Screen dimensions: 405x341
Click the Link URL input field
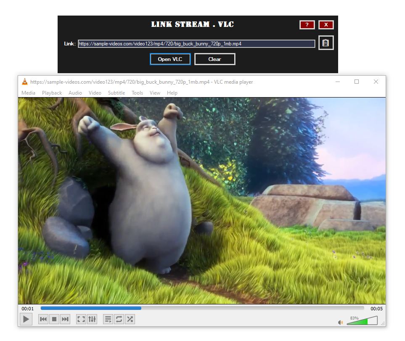tap(196, 44)
